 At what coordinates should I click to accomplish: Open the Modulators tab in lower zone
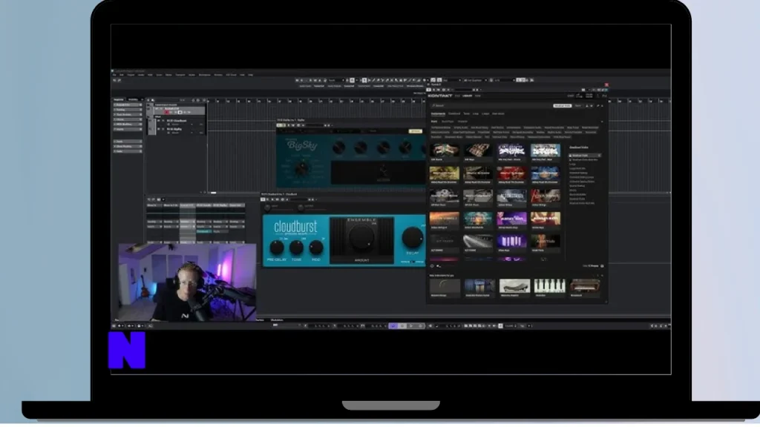(277, 320)
